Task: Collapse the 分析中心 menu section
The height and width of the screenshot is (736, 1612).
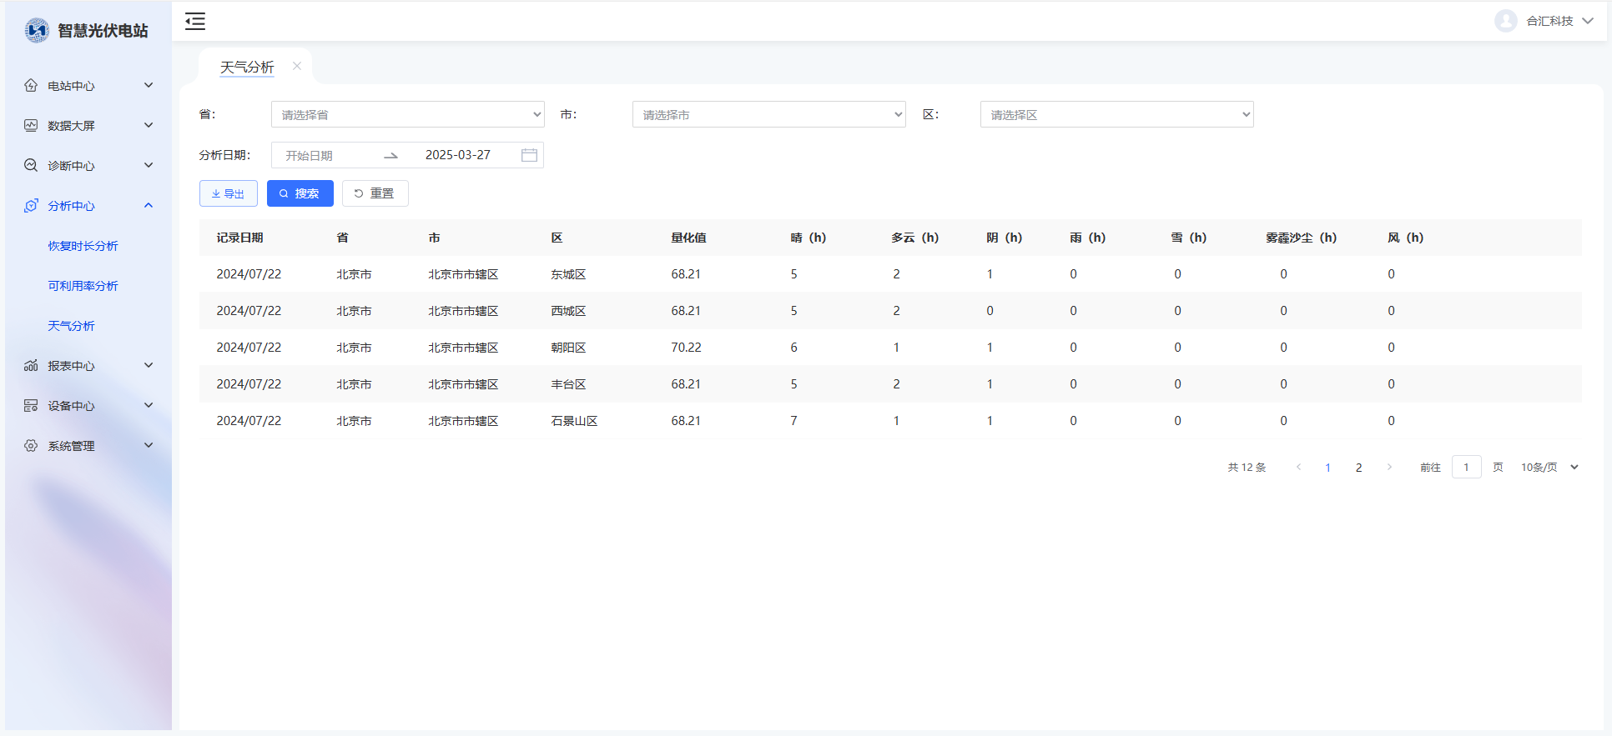Action: click(x=88, y=206)
